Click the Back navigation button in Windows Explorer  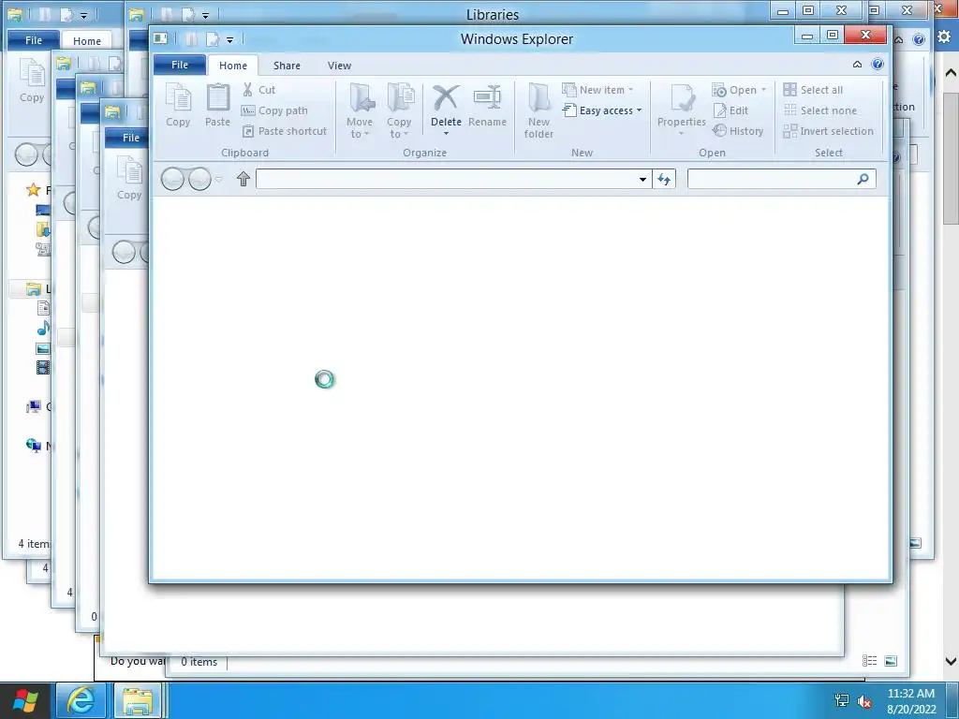pos(172,179)
